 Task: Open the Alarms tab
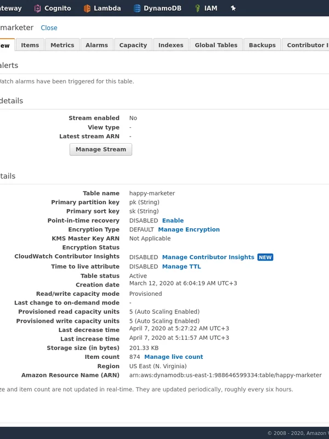(97, 45)
